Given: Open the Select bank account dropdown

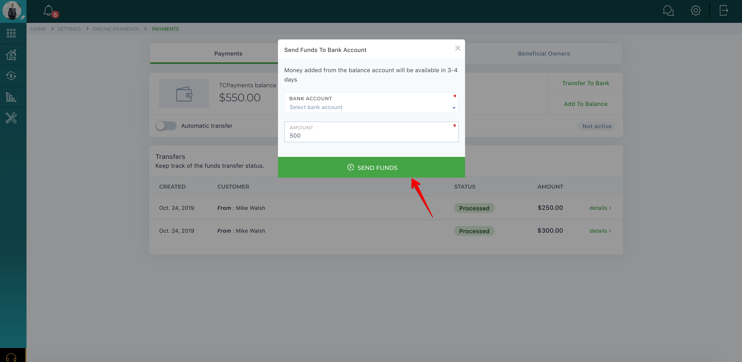Looking at the screenshot, I should point(371,103).
